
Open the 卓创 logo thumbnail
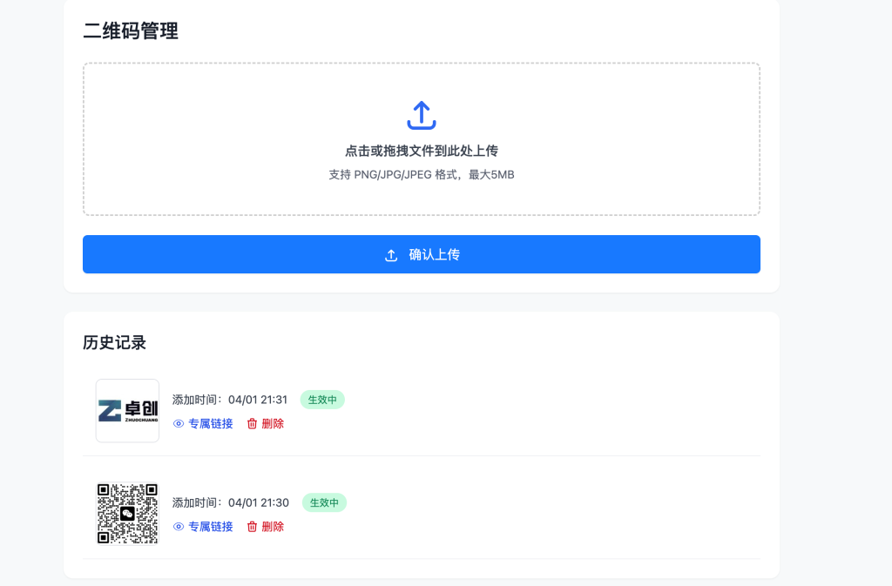coord(127,410)
